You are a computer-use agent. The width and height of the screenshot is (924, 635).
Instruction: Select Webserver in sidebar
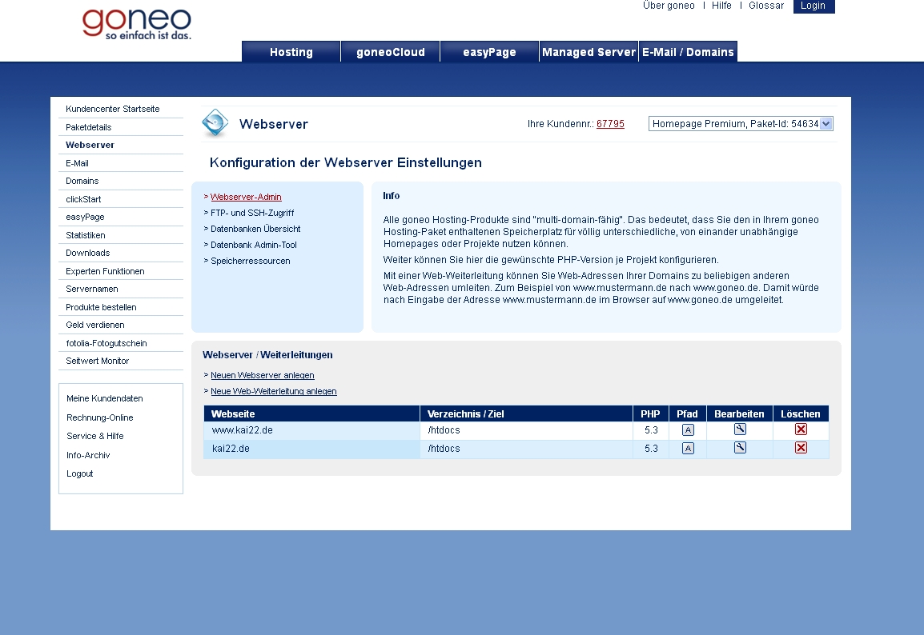pyautogui.click(x=90, y=145)
